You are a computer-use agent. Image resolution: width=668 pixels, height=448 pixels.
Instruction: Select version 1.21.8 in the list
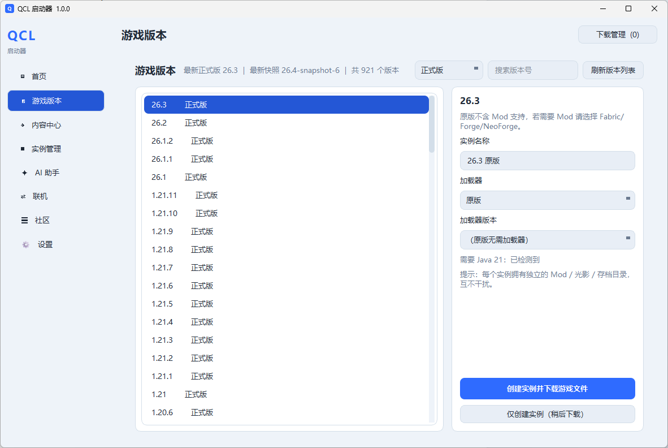287,250
